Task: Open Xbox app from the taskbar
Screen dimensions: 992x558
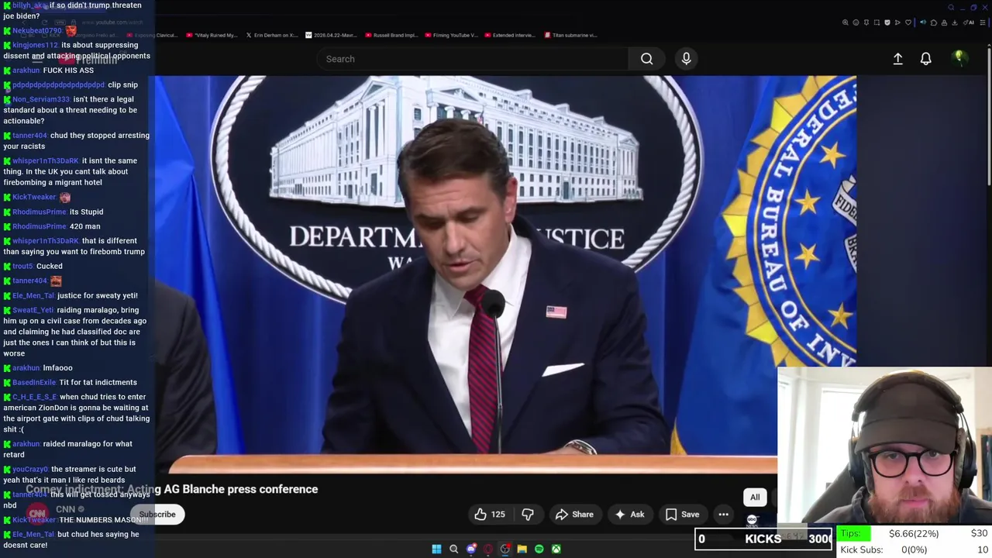Action: pos(556,549)
